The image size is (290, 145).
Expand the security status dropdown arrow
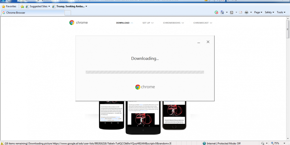[267, 144]
